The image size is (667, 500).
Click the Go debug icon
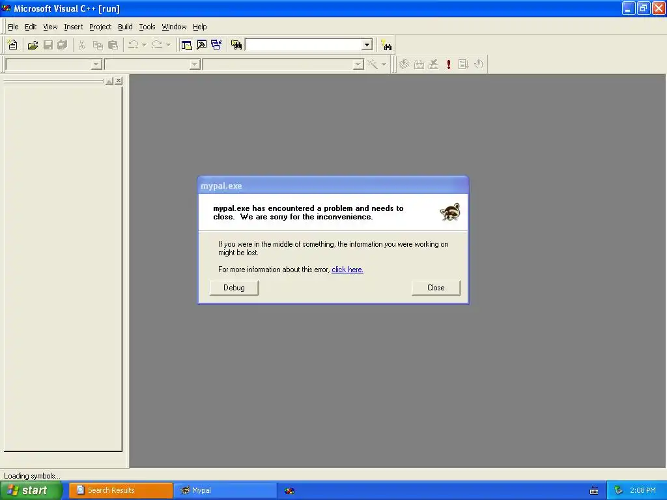pyautogui.click(x=463, y=64)
